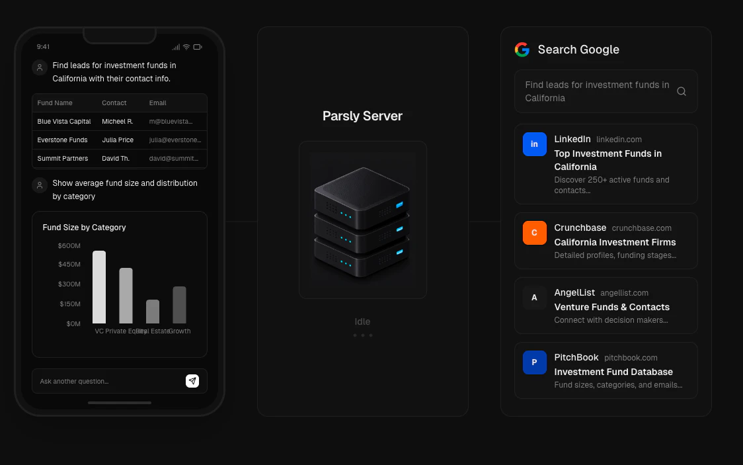The height and width of the screenshot is (465, 743).
Task: Open the Crunchbase orange icon
Action: click(x=535, y=233)
